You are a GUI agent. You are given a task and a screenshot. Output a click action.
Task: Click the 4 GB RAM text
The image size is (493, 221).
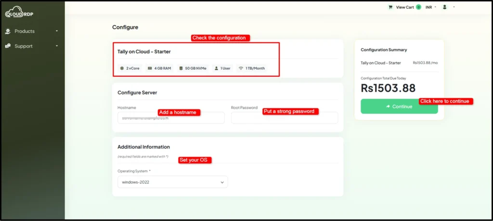click(x=163, y=68)
